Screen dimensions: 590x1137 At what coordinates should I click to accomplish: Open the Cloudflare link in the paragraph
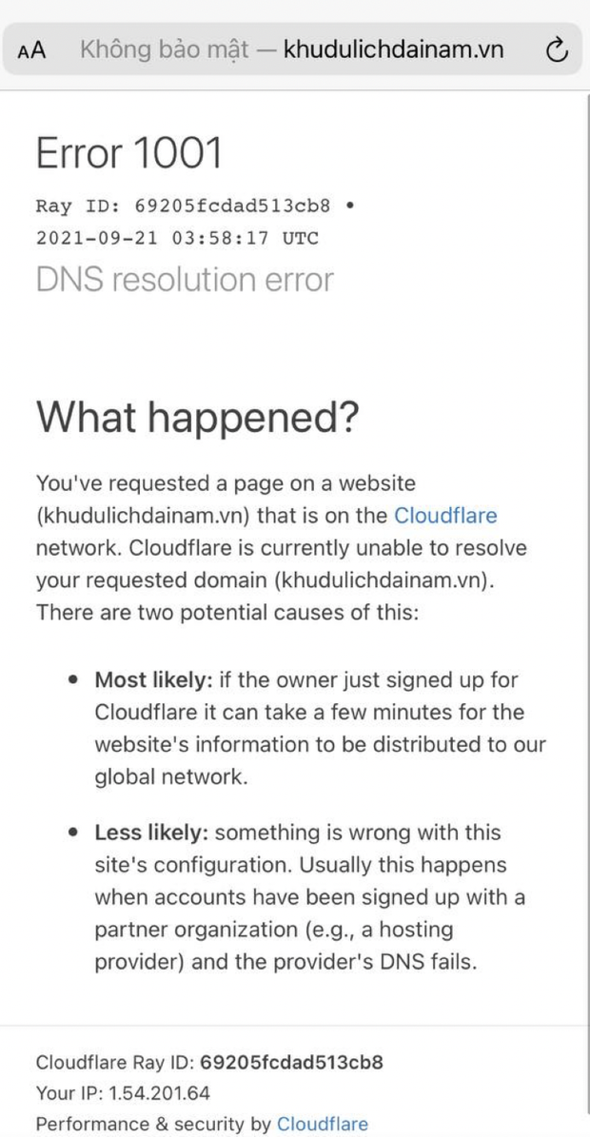445,516
